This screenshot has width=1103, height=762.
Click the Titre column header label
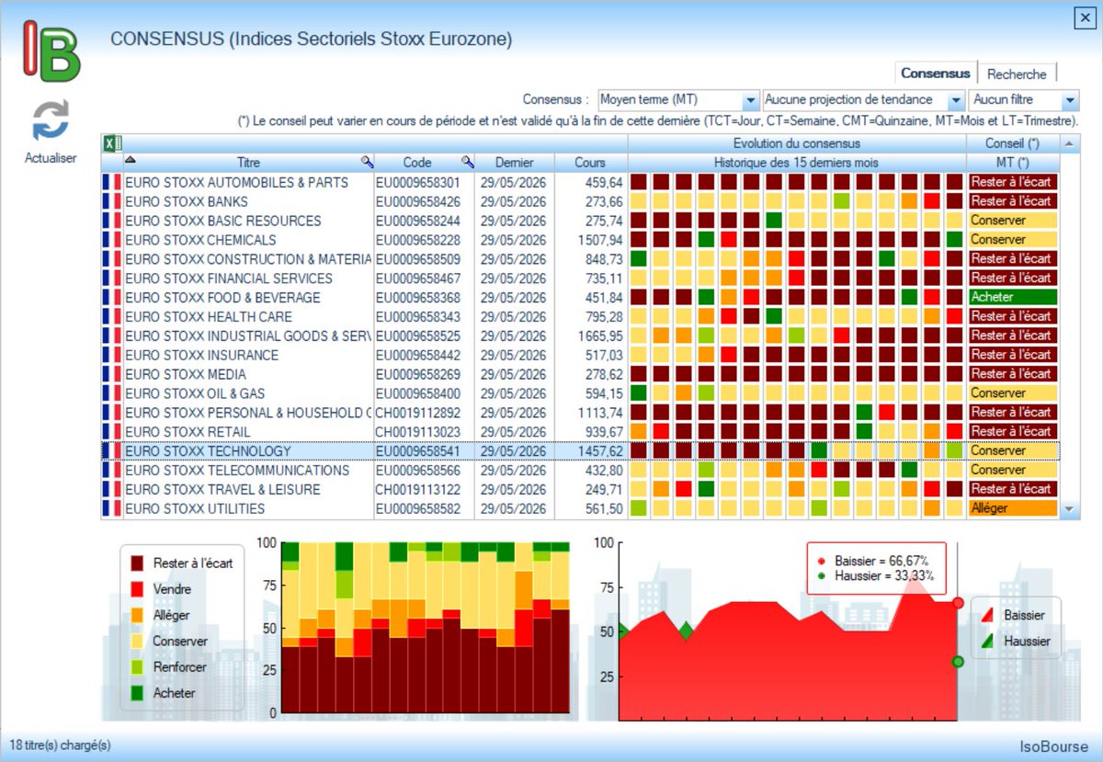(x=248, y=163)
